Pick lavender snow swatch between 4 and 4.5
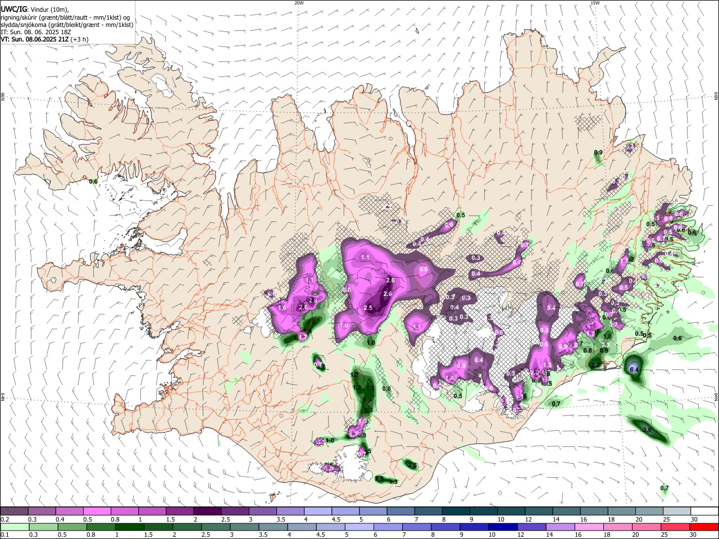 pyautogui.click(x=317, y=511)
